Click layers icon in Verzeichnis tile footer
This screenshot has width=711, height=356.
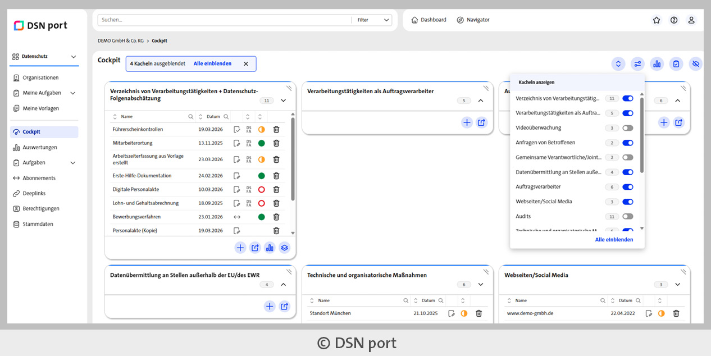pyautogui.click(x=284, y=248)
